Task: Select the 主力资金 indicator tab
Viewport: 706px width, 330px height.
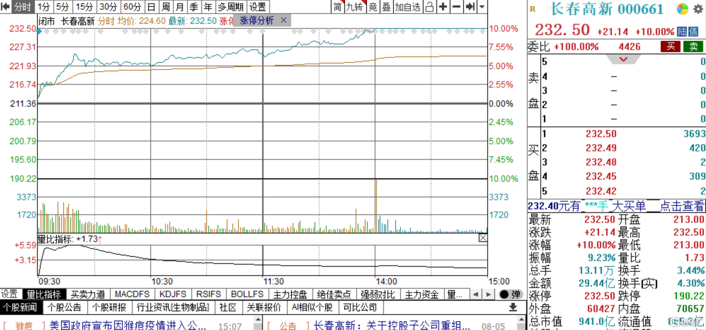Action: 421,294
